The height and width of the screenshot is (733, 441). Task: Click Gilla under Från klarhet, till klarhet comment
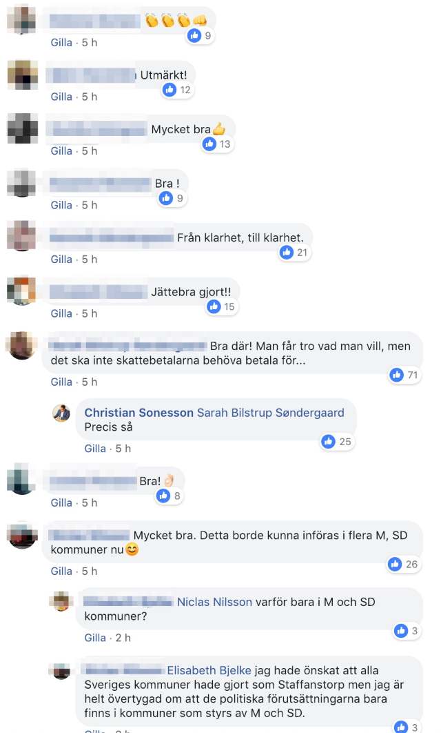[61, 260]
